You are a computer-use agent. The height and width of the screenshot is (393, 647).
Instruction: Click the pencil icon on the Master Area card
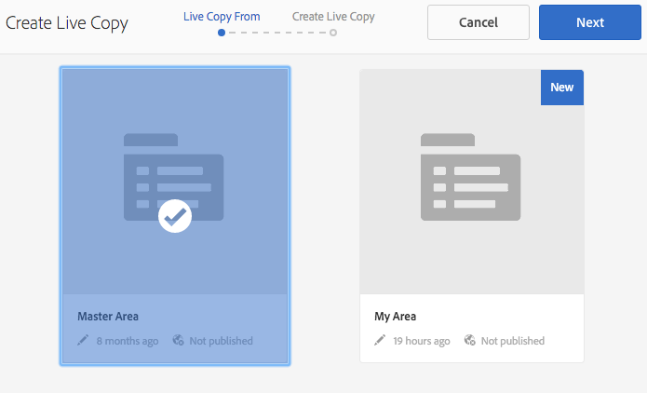pos(83,341)
